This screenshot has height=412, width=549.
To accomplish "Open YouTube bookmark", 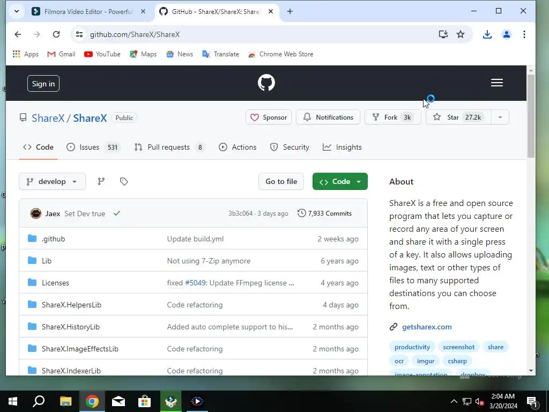I will [x=102, y=54].
